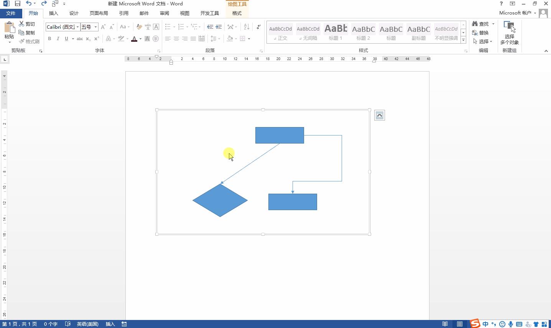
Task: Apply the 标题 1 style
Action: click(336, 32)
